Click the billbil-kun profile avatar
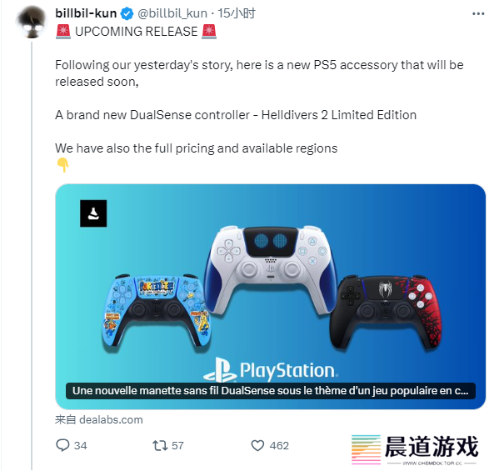The width and height of the screenshot is (499, 471). coord(32,22)
